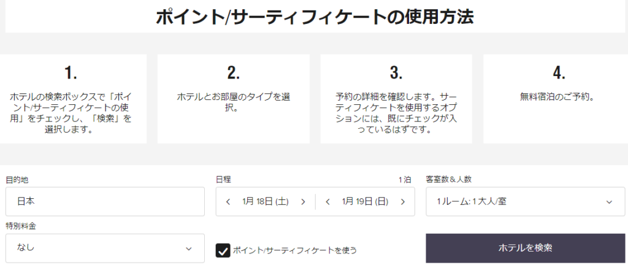Click the ホテルを検索 button

click(x=526, y=248)
